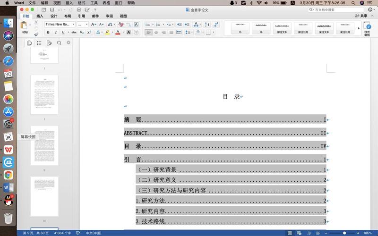Toggle italic formatting
This screenshot has height=236, width=378.
click(x=56, y=32)
